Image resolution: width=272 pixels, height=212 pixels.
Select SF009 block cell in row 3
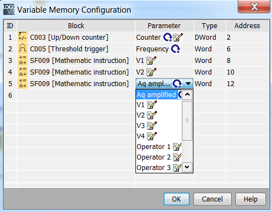(x=76, y=61)
